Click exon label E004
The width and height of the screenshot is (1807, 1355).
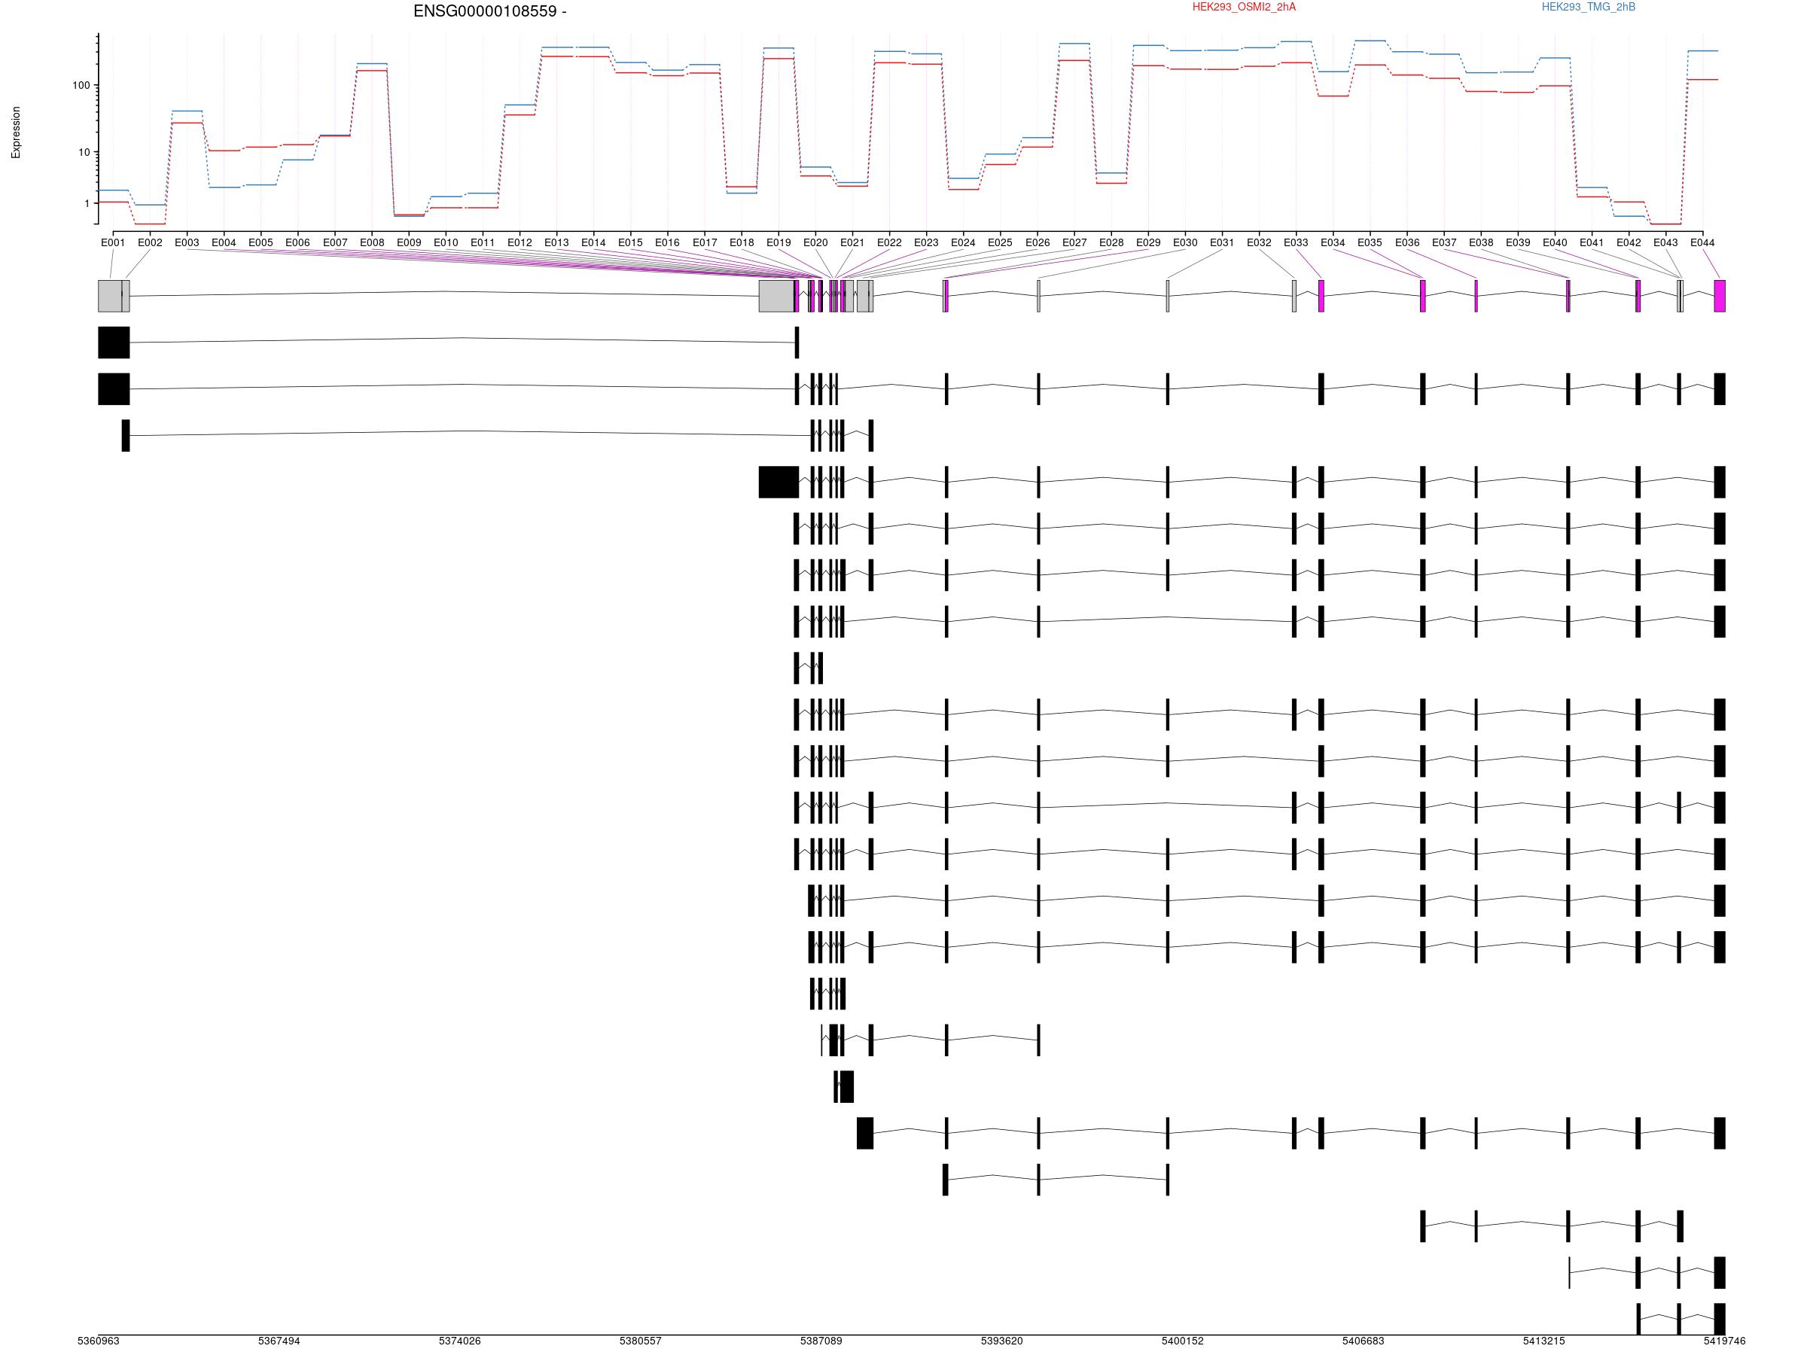224,242
